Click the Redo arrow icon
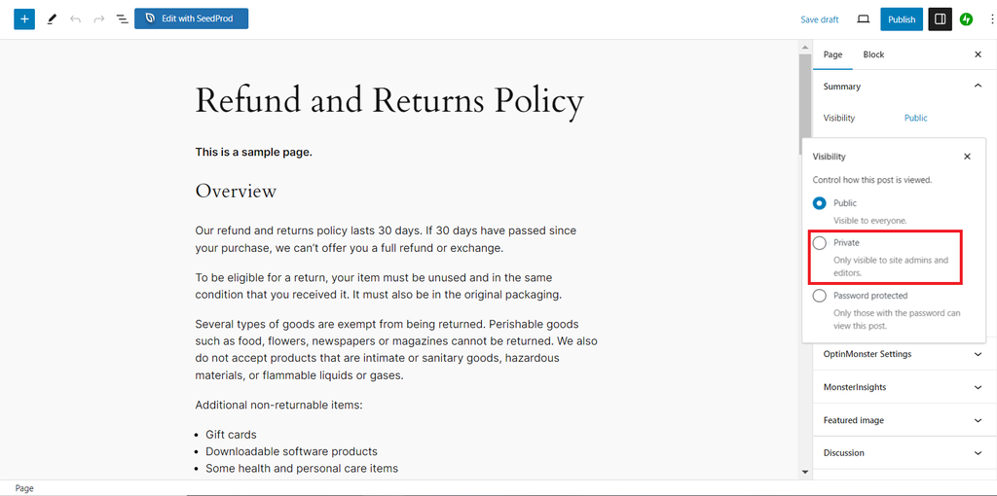 pyautogui.click(x=98, y=18)
